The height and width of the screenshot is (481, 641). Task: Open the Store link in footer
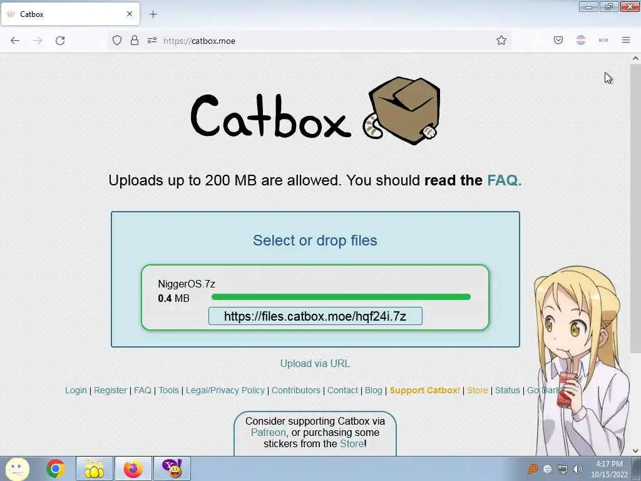point(478,390)
